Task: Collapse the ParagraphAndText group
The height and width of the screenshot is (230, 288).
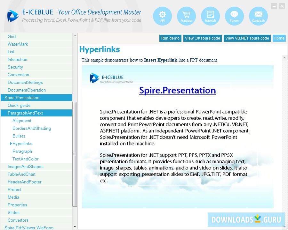Action: (36, 113)
